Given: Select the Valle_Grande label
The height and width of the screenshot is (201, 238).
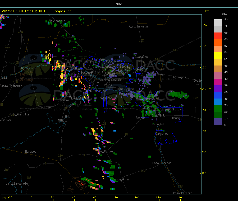Looking at the screenshot, I should point(79,97).
